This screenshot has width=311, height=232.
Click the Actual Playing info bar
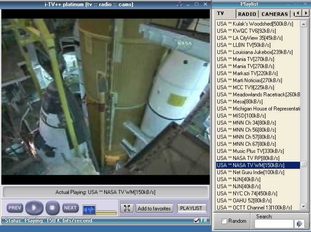click(x=105, y=192)
